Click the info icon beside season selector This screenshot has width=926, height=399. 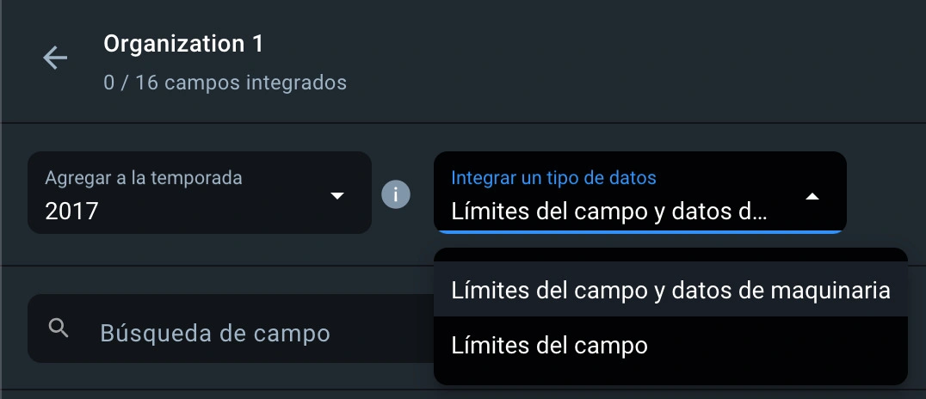pyautogui.click(x=396, y=194)
